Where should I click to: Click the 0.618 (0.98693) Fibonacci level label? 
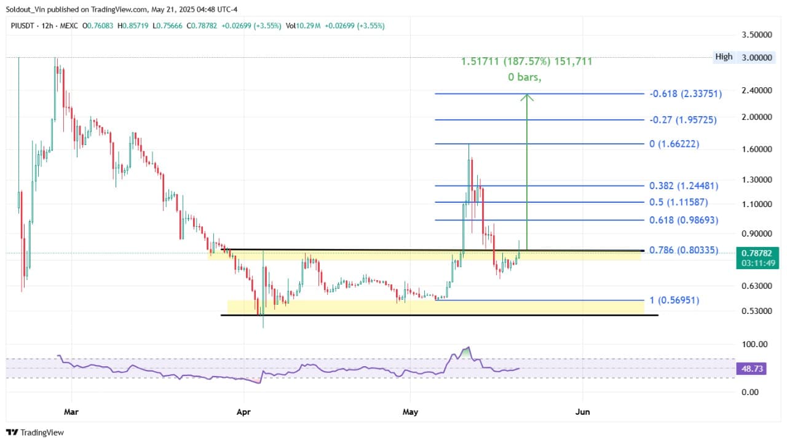pos(683,220)
